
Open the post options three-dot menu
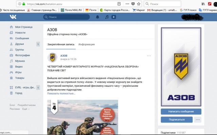[x=149, y=56]
